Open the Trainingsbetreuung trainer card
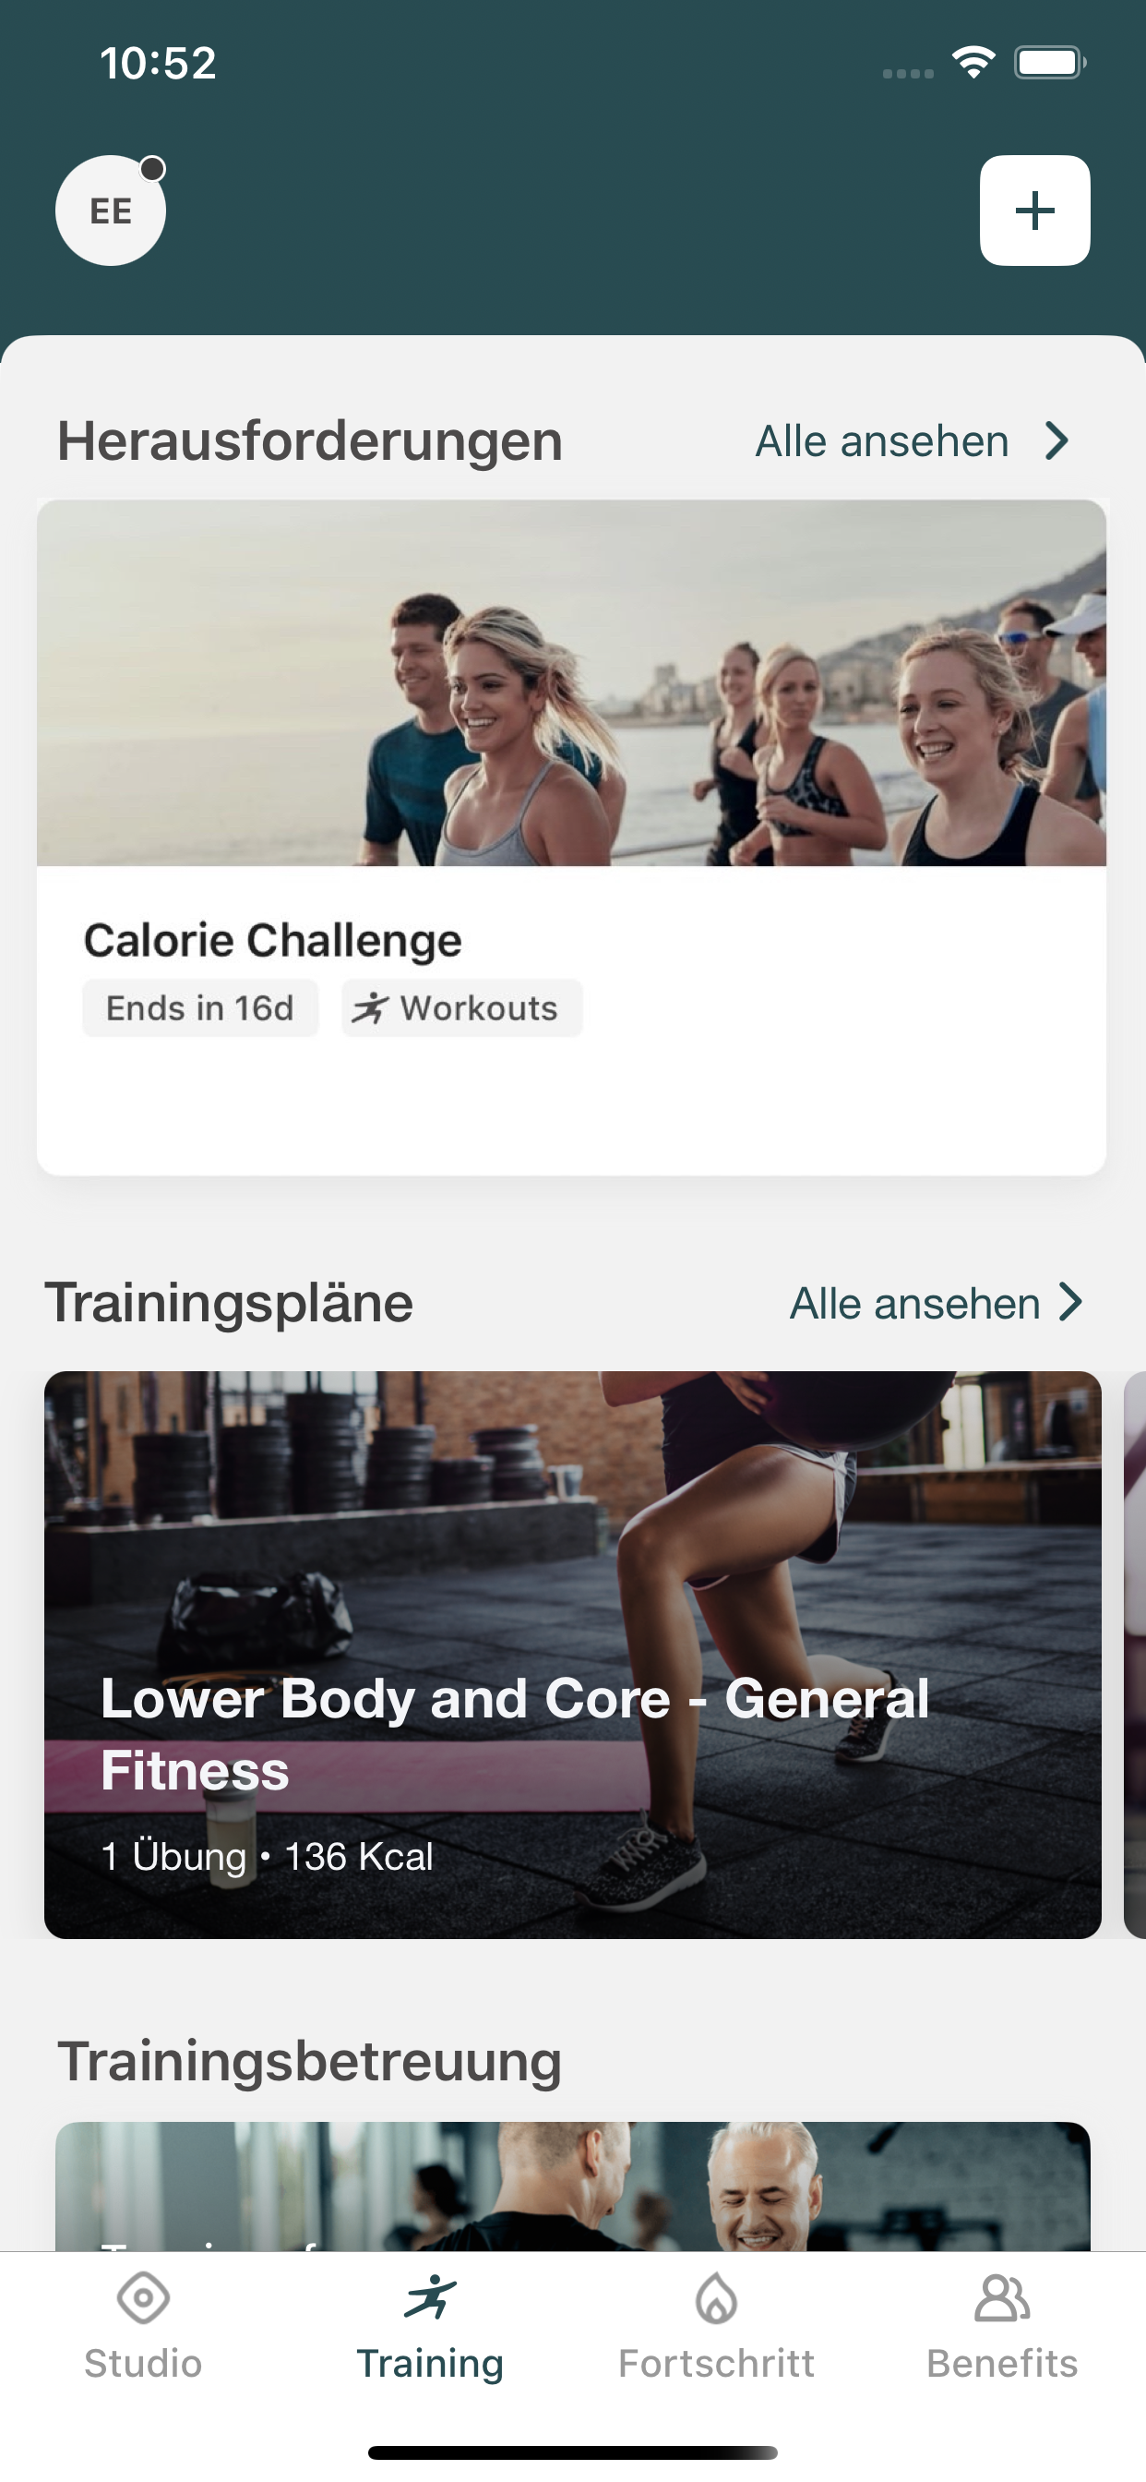Image resolution: width=1146 pixels, height=2482 pixels. (573, 2186)
